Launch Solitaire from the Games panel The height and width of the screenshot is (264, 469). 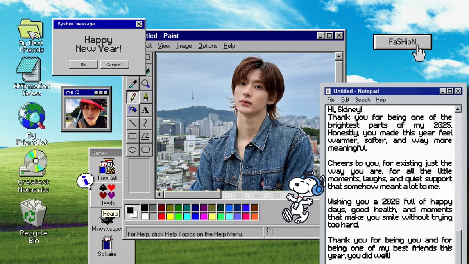(107, 246)
